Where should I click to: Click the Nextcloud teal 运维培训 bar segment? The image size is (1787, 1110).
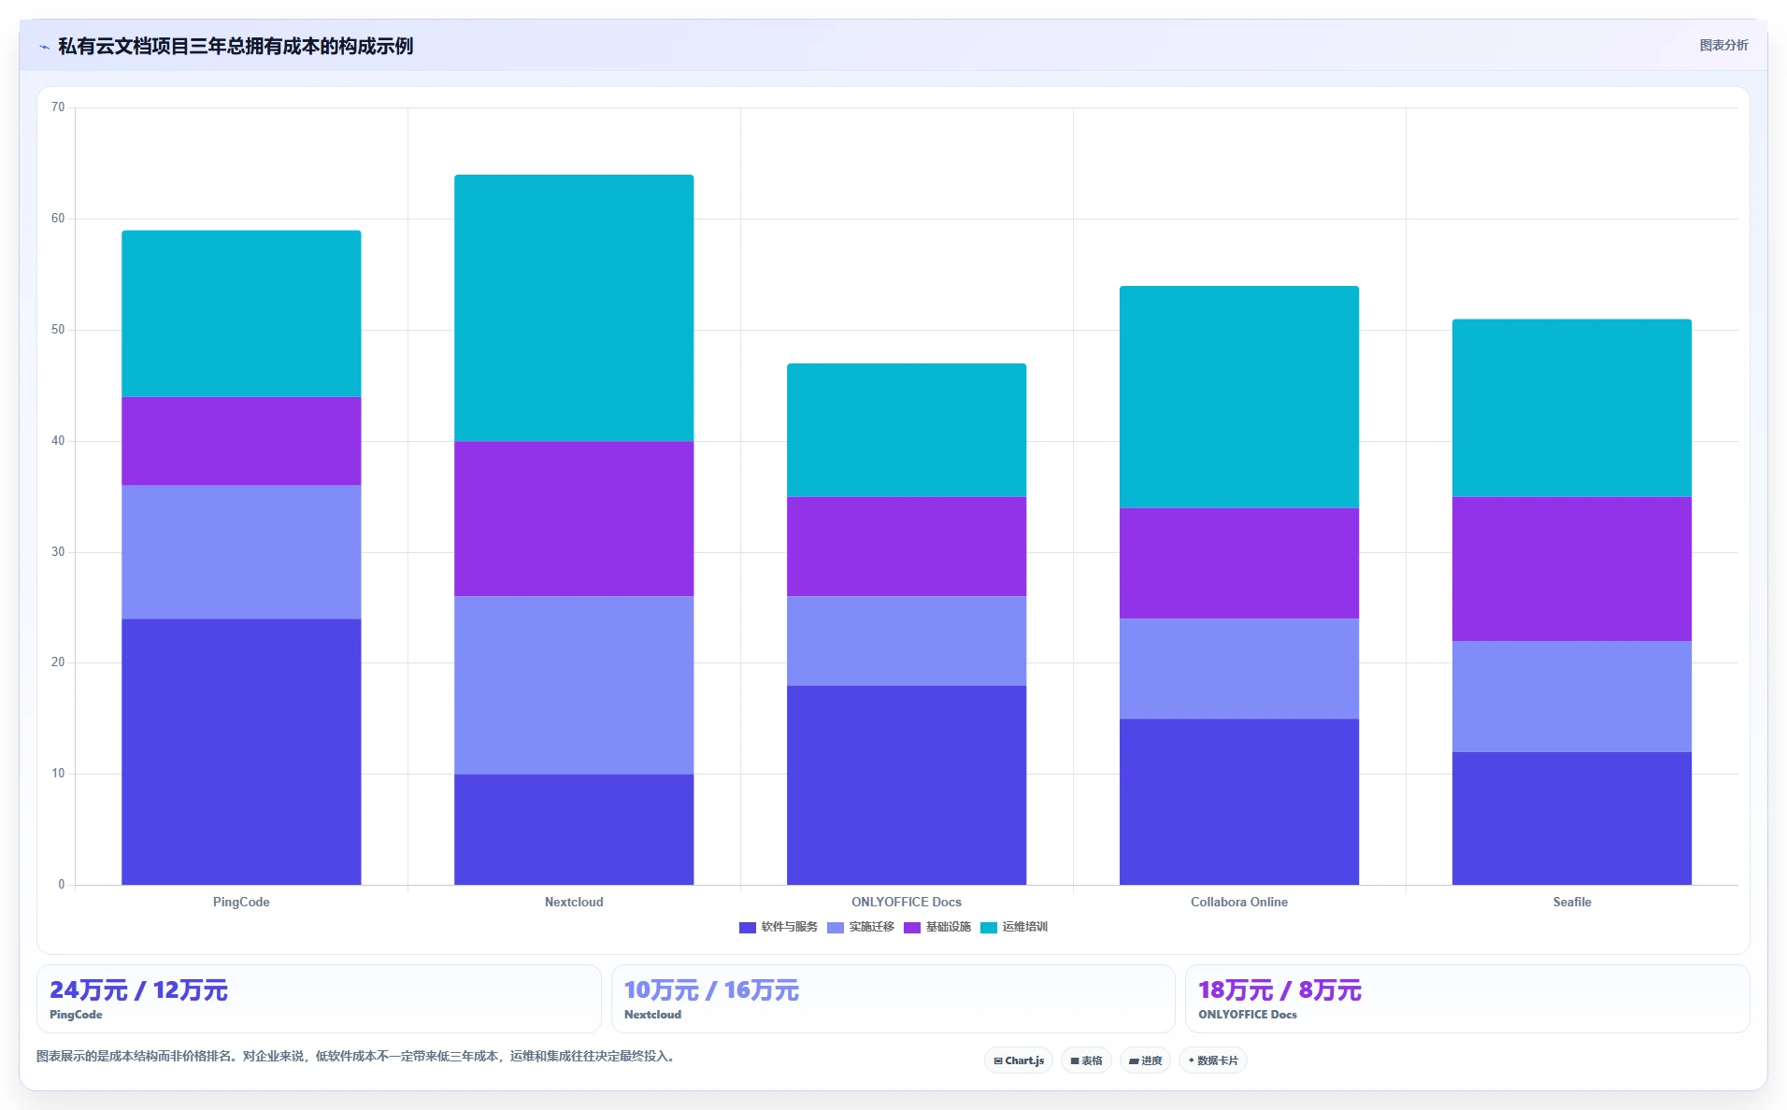[x=574, y=308]
